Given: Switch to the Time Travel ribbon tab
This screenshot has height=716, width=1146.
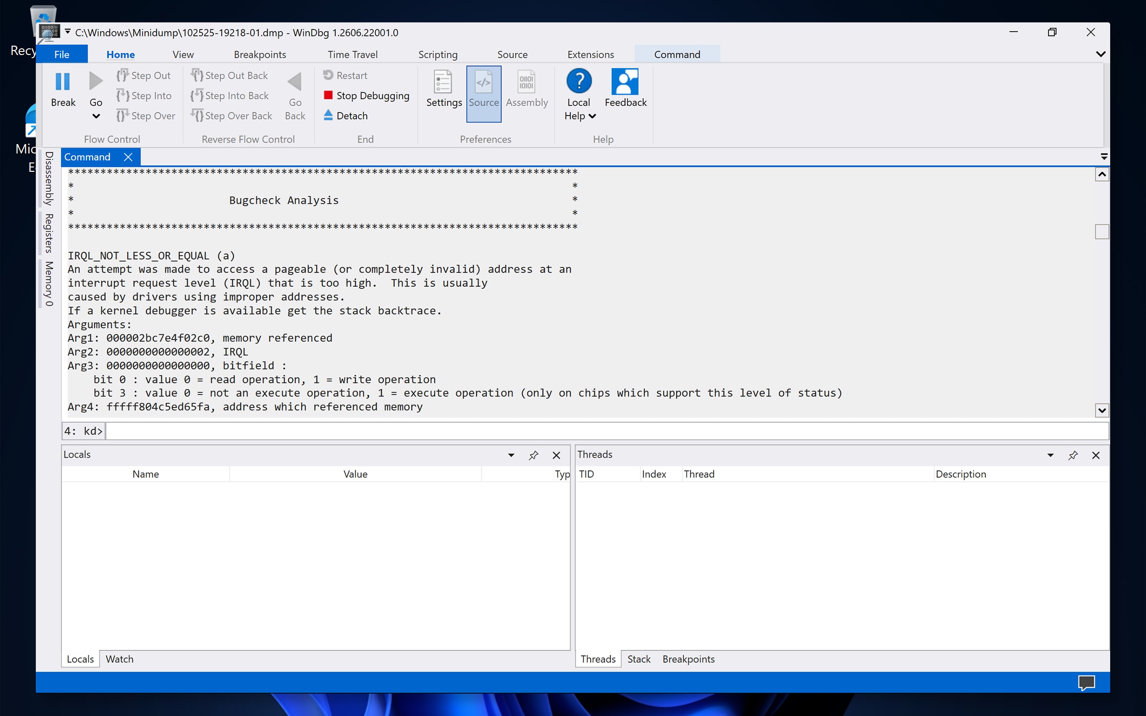Looking at the screenshot, I should tap(352, 54).
